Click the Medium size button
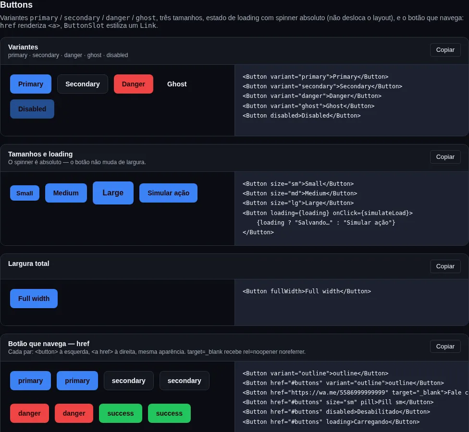The width and height of the screenshot is (469, 432). 66,193
